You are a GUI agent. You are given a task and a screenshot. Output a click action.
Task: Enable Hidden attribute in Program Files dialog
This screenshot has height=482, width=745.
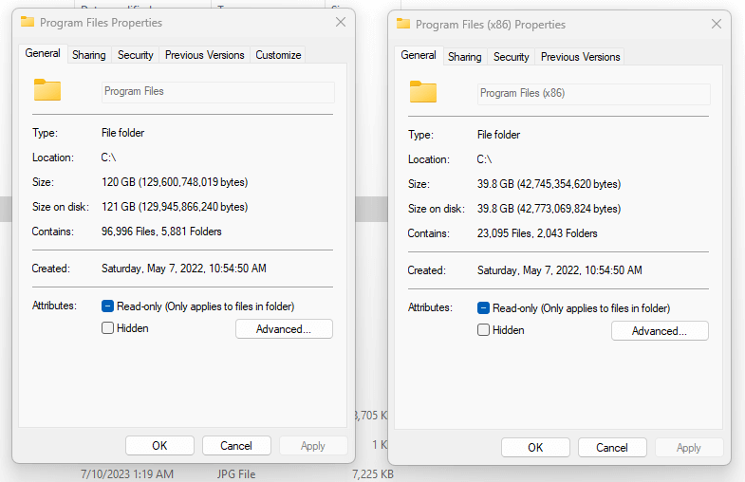coord(108,328)
